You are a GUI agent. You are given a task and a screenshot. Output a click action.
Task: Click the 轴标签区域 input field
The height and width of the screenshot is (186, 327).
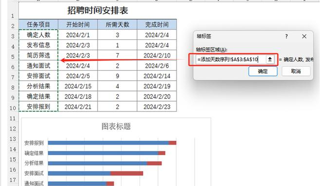pyautogui.click(x=231, y=59)
